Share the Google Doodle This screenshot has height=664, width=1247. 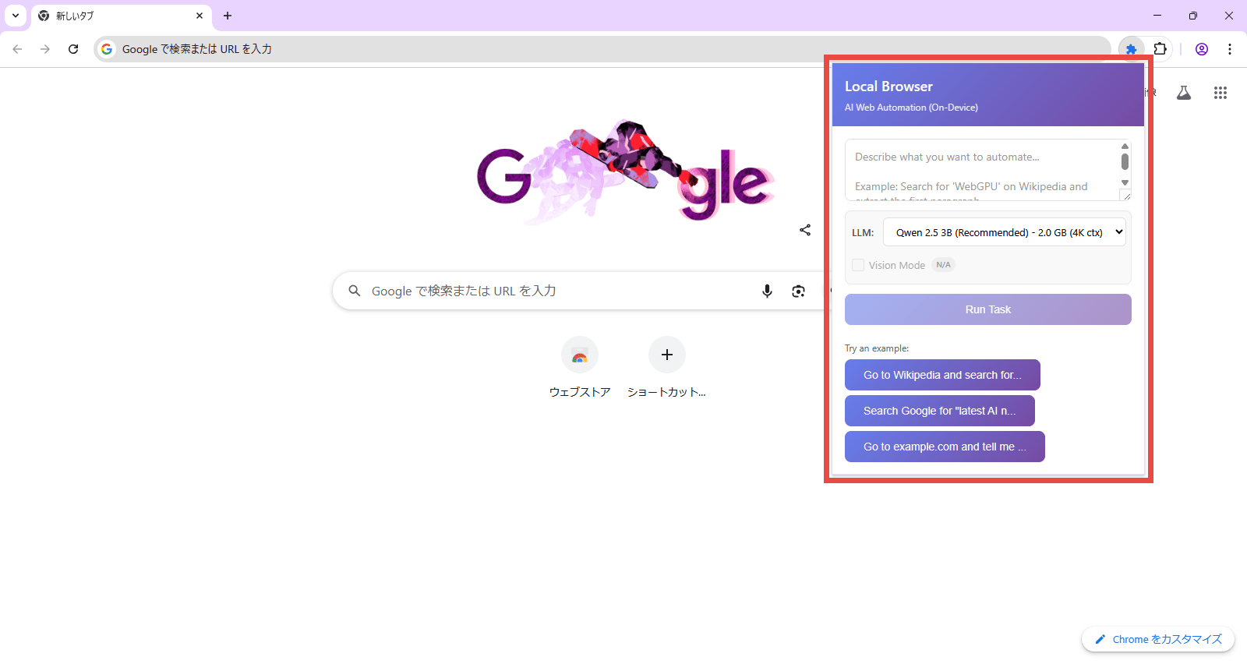tap(805, 230)
